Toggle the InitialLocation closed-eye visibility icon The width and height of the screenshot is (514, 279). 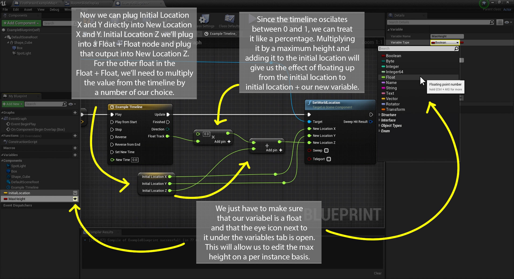[x=75, y=193]
